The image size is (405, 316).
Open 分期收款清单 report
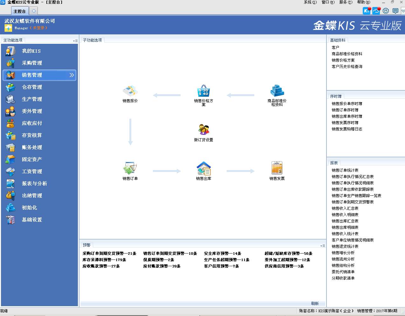coord(343,278)
